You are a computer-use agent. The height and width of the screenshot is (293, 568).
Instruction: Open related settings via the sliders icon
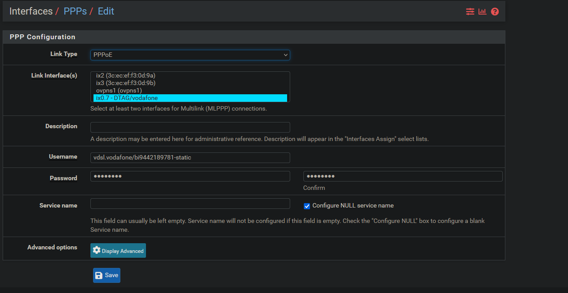pyautogui.click(x=470, y=11)
